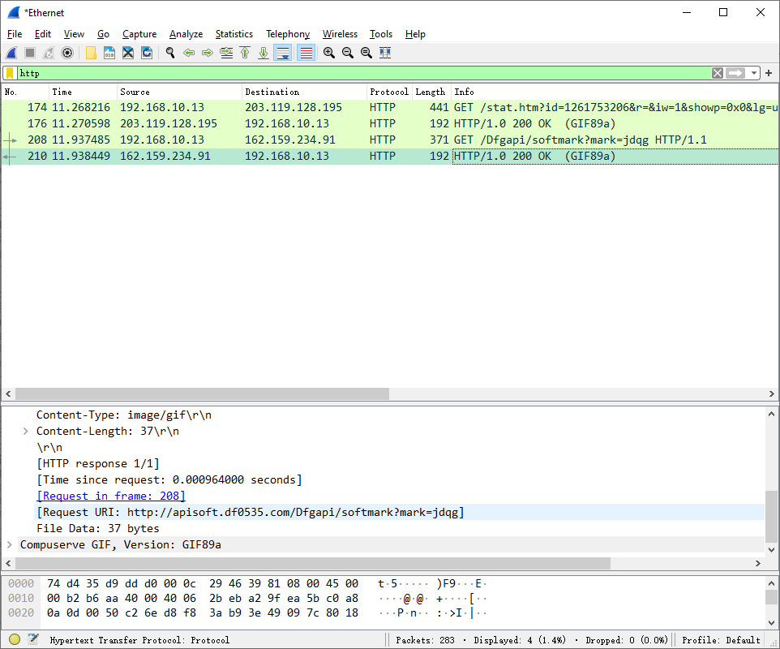
Task: Close this capture file
Action: pyautogui.click(x=128, y=53)
